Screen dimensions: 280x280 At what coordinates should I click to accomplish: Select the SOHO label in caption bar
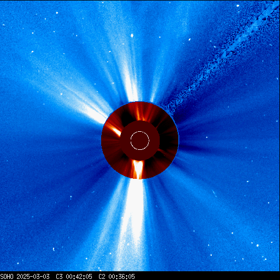click(7, 277)
